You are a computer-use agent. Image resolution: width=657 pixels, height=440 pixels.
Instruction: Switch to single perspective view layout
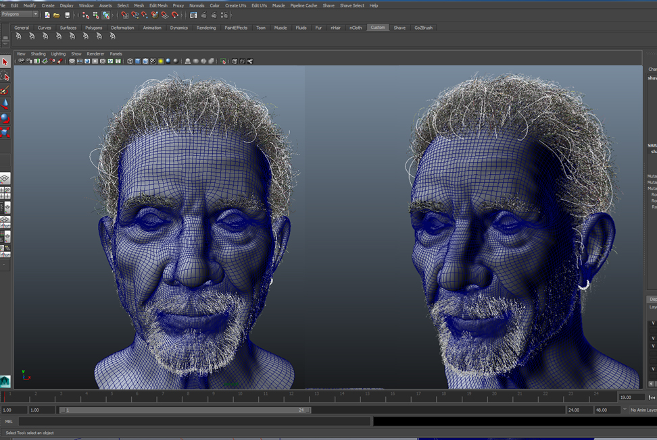tap(5, 179)
